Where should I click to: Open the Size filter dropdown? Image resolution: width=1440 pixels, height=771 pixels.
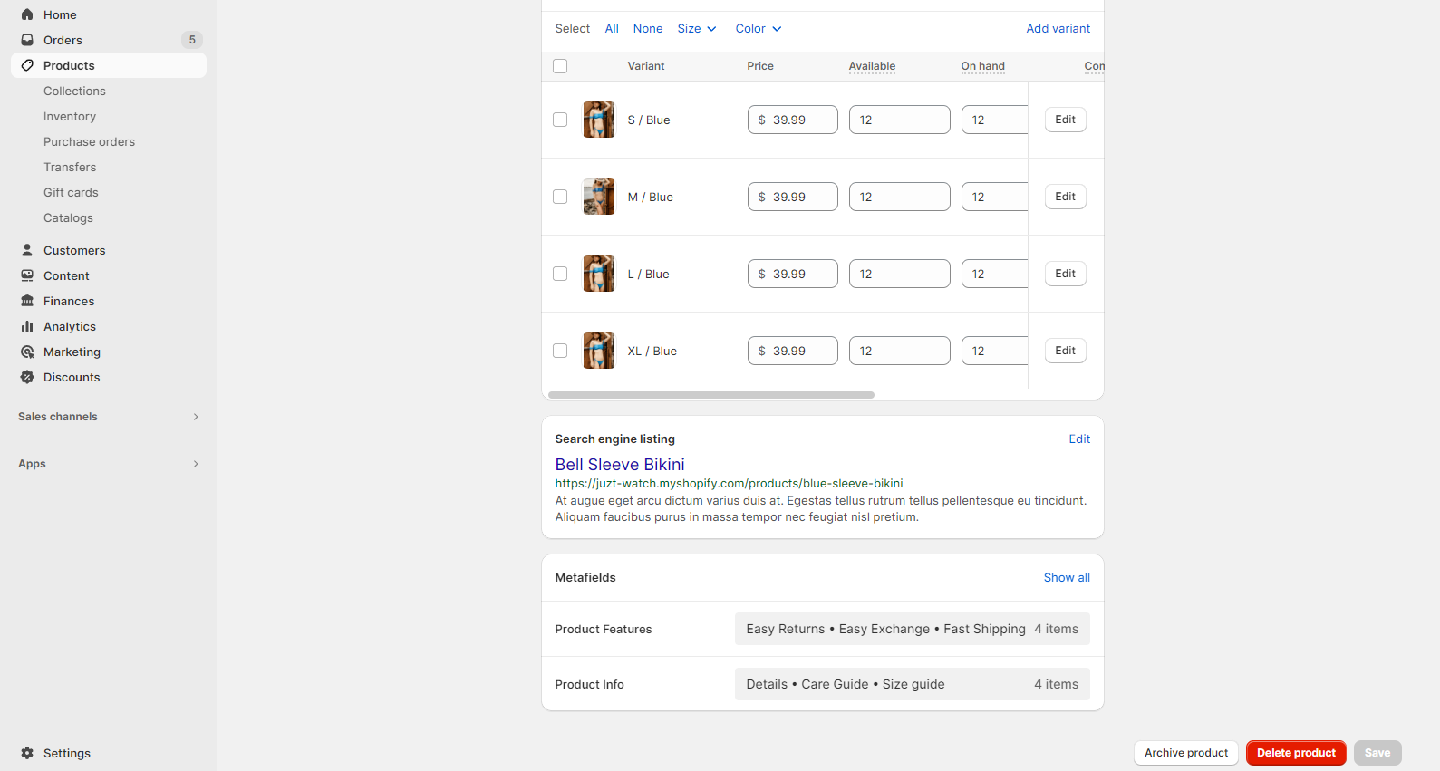point(696,29)
